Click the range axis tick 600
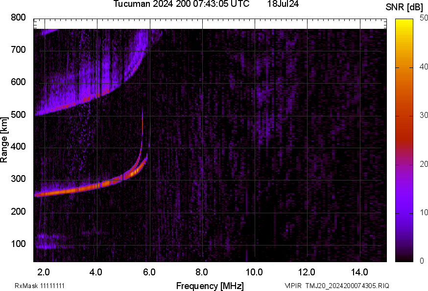The image size is (428, 291). tap(18, 82)
